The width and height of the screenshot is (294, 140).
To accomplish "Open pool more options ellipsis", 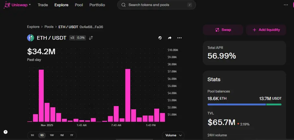I will (x=180, y=38).
